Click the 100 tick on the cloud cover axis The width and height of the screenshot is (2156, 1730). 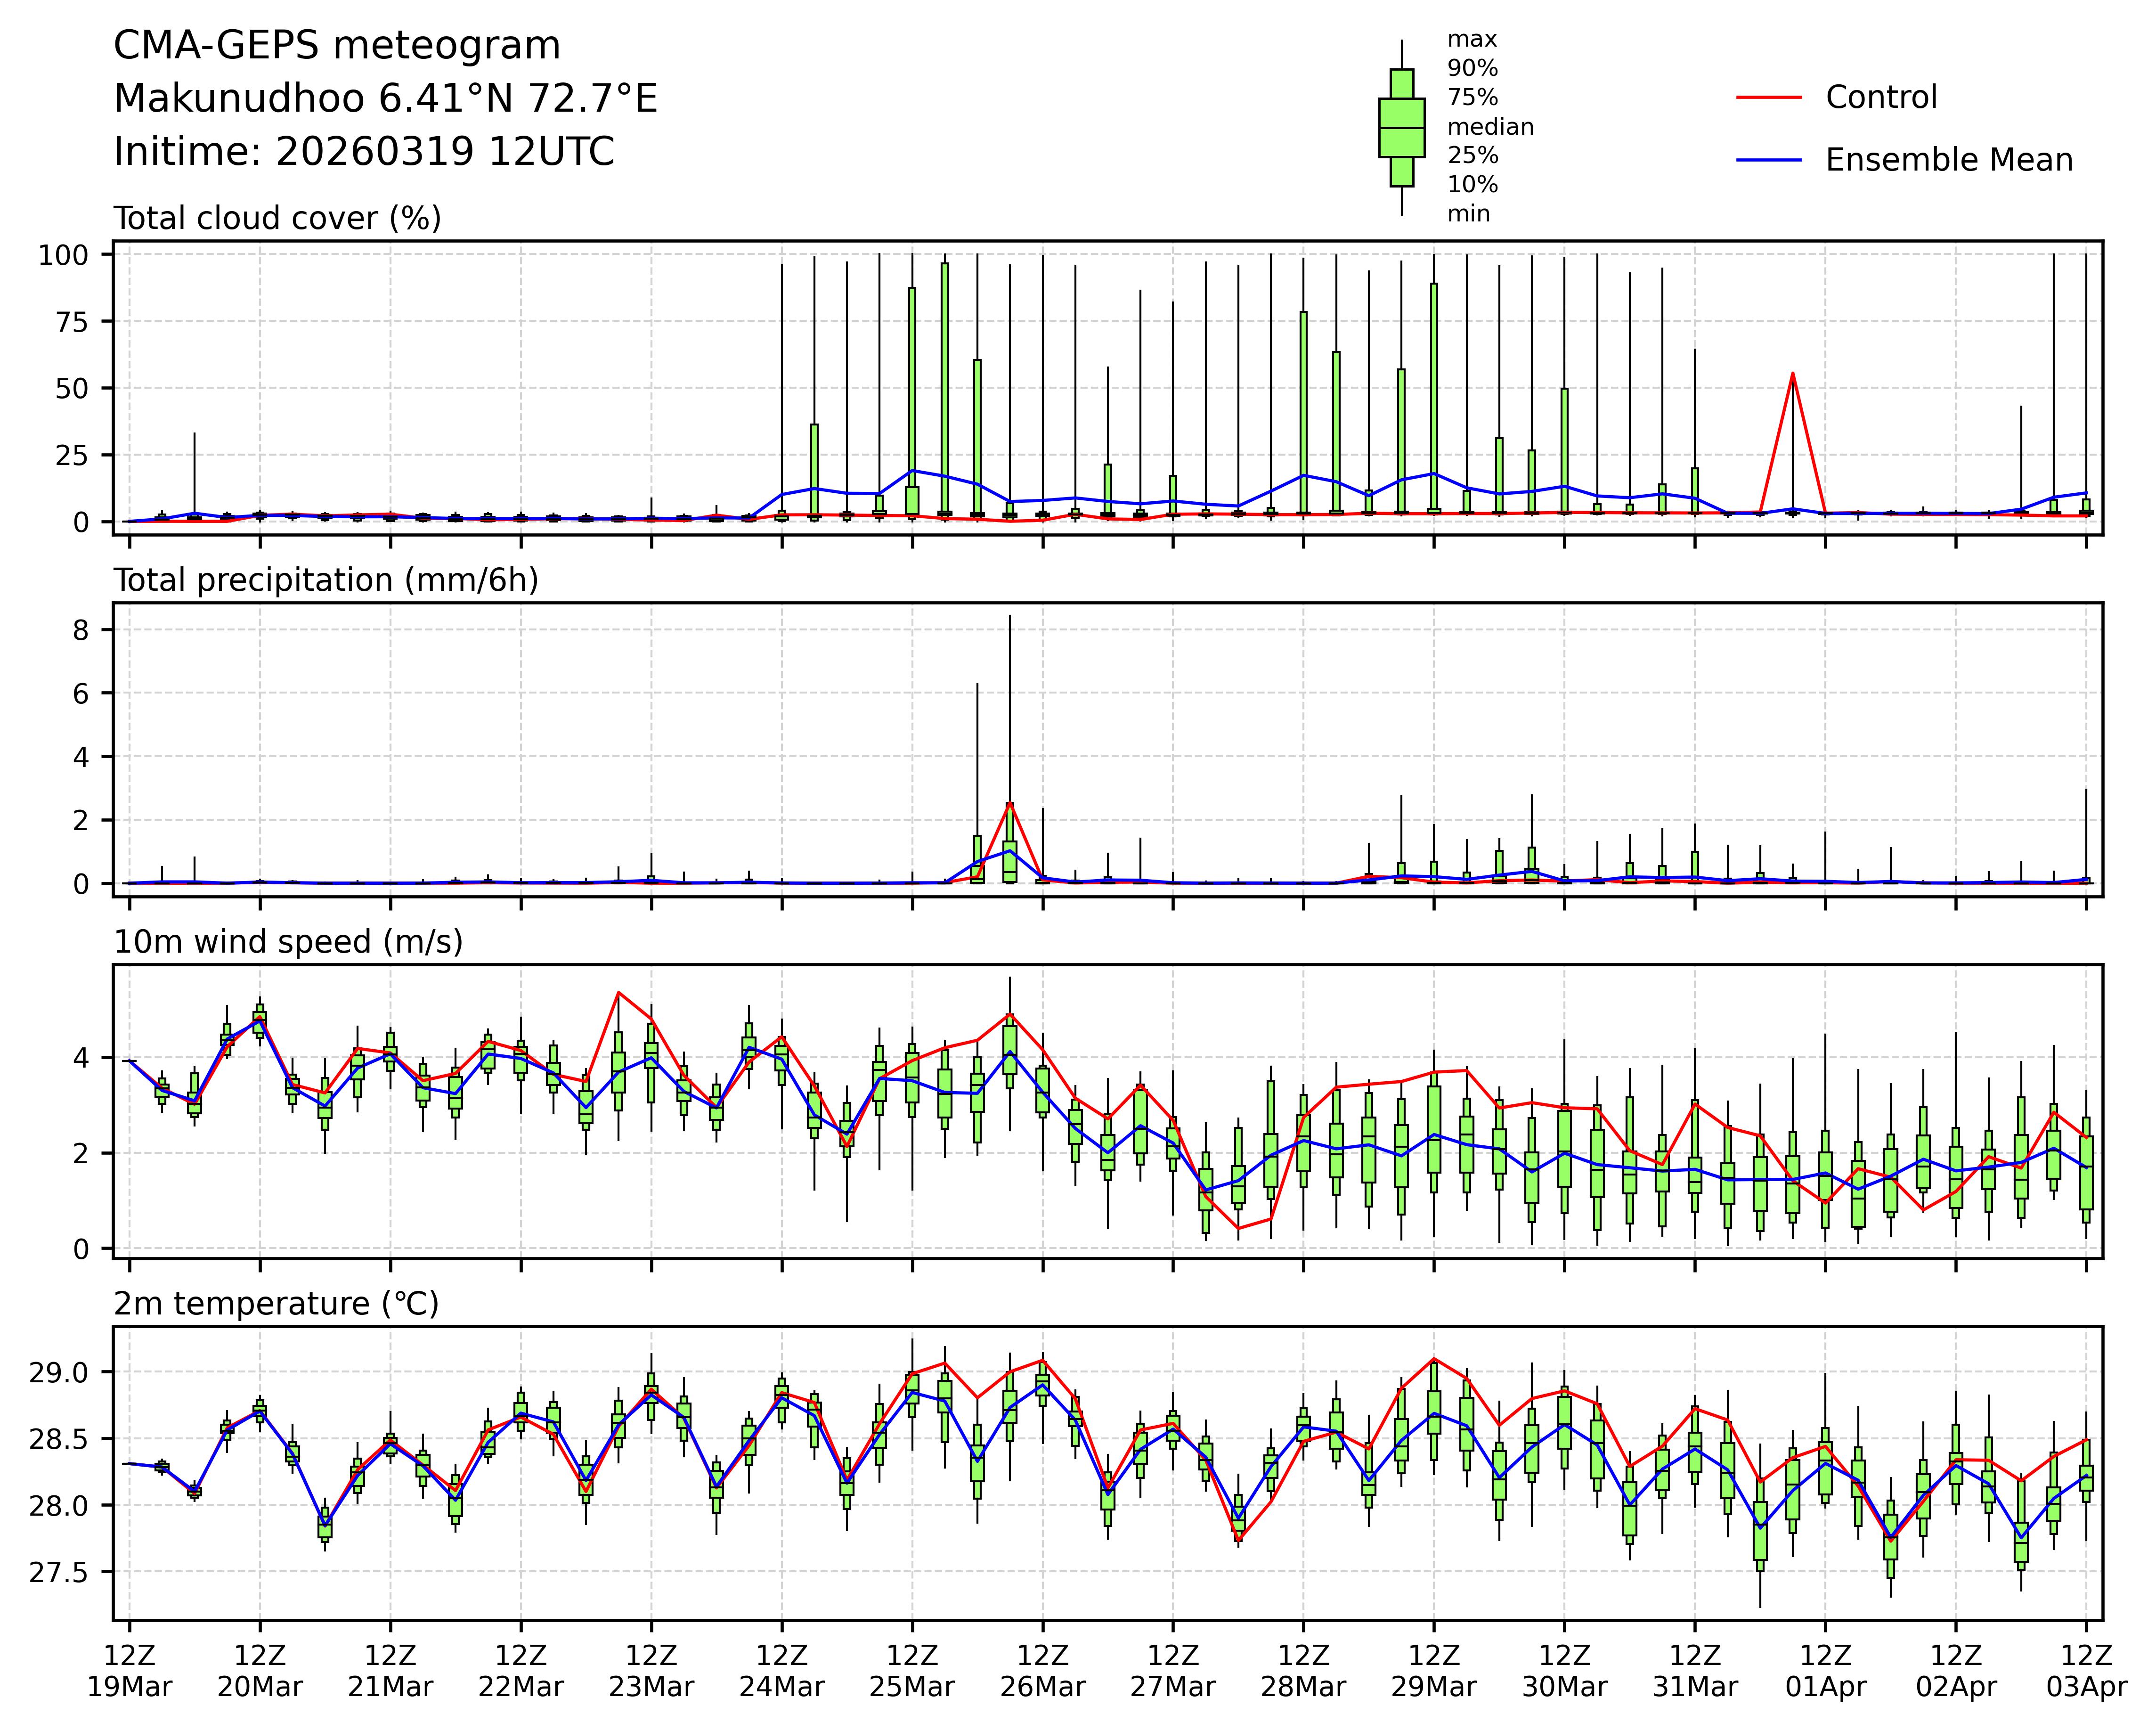click(63, 255)
